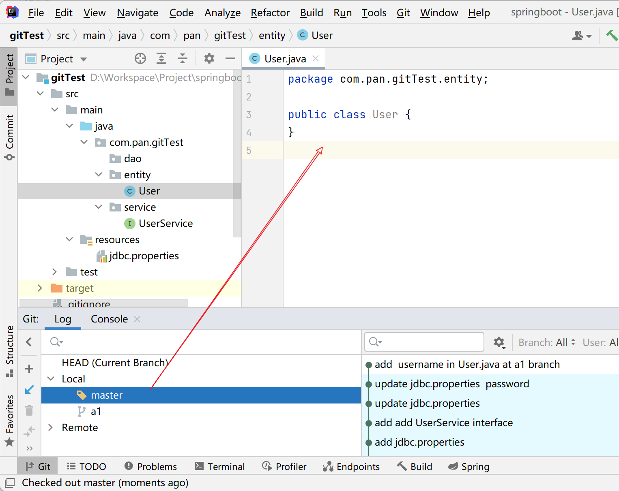Open the Refactor menu

pyautogui.click(x=270, y=13)
